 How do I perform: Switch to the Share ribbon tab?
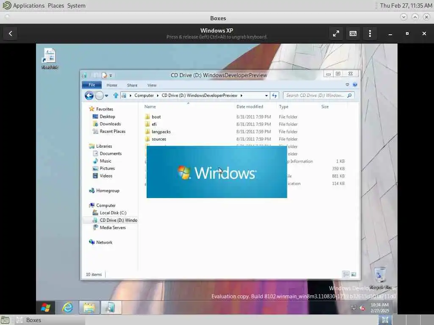pyautogui.click(x=132, y=85)
